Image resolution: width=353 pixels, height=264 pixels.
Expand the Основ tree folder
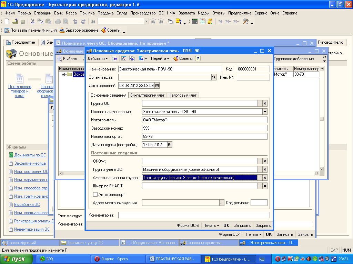click(x=63, y=74)
